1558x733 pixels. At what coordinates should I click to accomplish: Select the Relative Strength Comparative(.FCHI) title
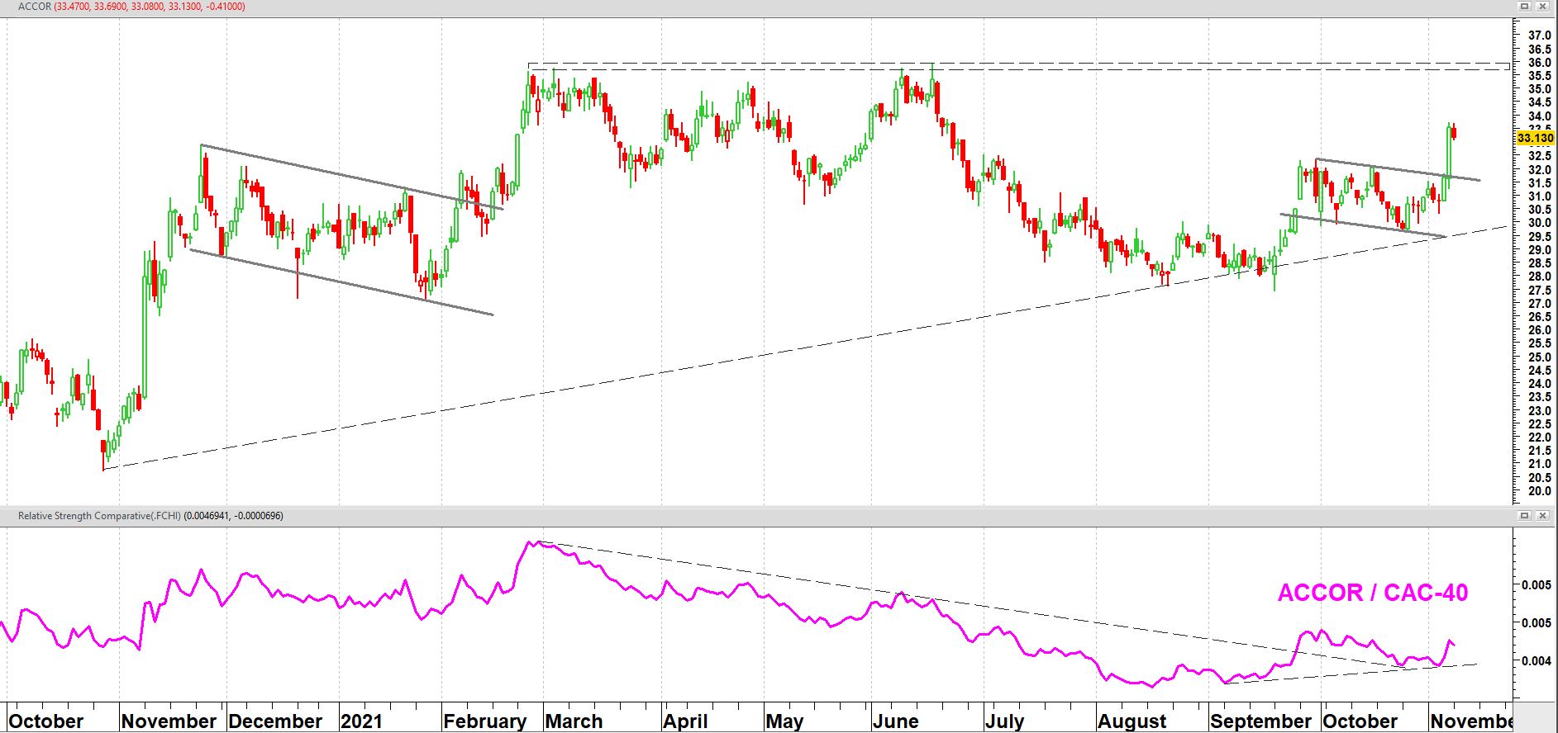(x=150, y=516)
